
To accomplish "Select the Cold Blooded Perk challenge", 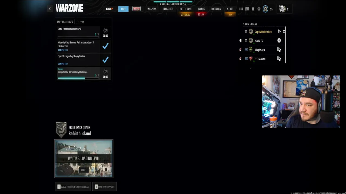I will pyautogui.click(x=78, y=46).
